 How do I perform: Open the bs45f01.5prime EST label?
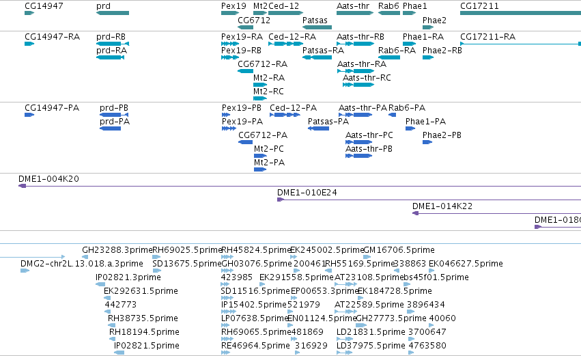pyautogui.click(x=436, y=277)
